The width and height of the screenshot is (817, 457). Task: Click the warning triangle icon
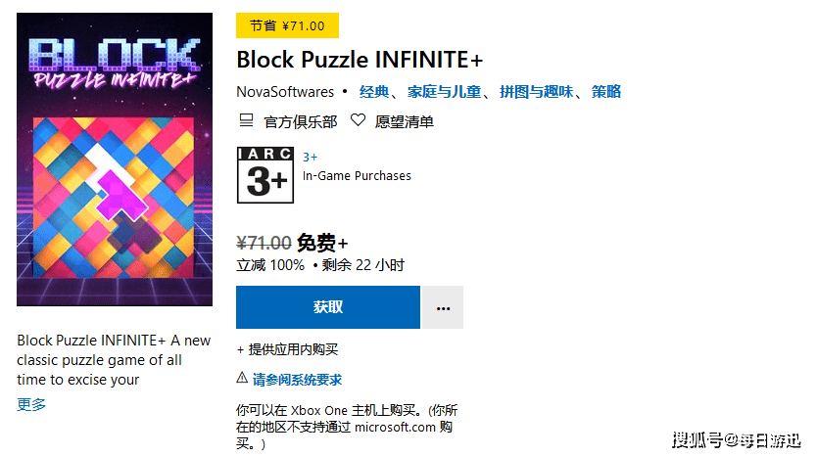coord(242,378)
